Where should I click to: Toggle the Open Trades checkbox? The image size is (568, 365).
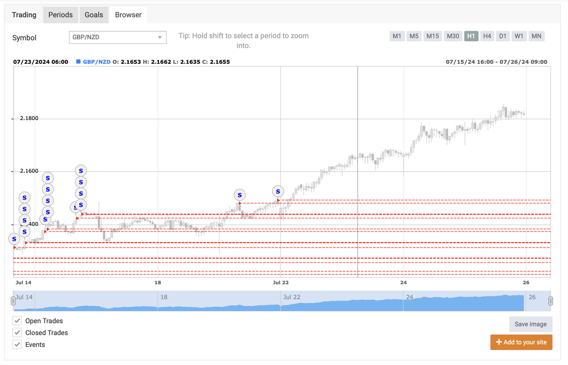coord(17,321)
